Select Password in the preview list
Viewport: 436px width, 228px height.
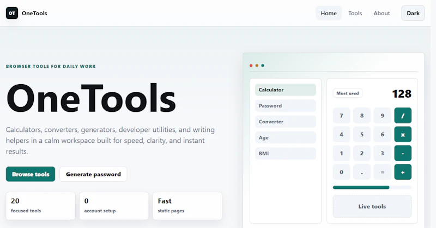[286, 105]
